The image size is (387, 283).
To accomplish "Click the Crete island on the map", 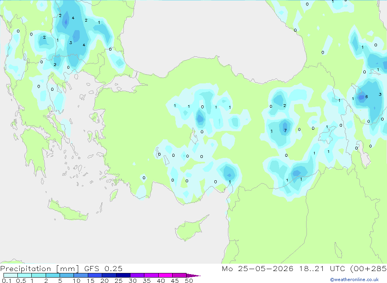I will click(x=68, y=210).
